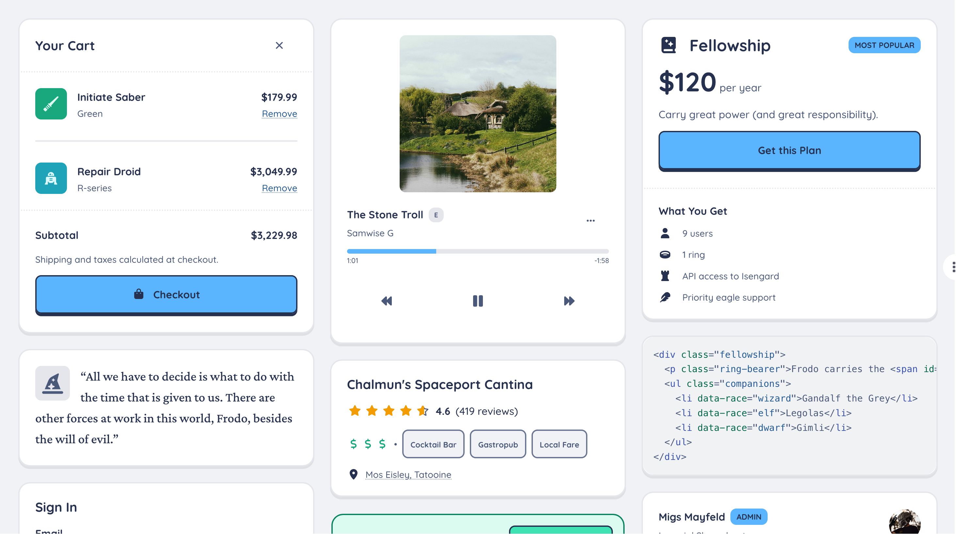This screenshot has width=956, height=534.
Task: Select the Gastropub tag
Action: (x=498, y=444)
